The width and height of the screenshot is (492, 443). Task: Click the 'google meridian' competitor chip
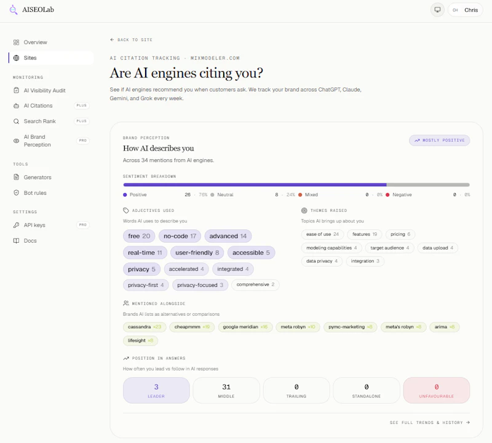[x=245, y=327]
